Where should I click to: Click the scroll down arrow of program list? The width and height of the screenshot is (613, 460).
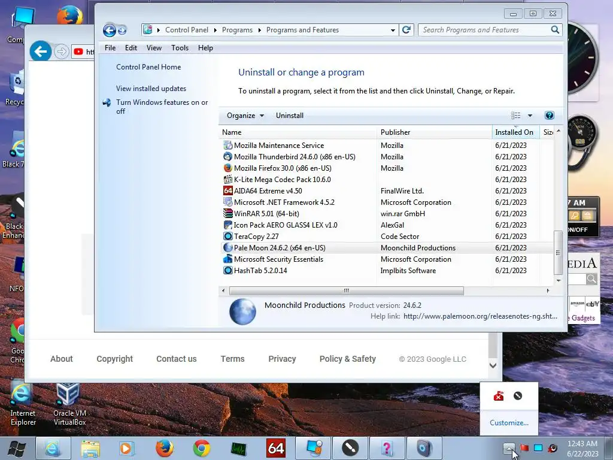pyautogui.click(x=559, y=280)
